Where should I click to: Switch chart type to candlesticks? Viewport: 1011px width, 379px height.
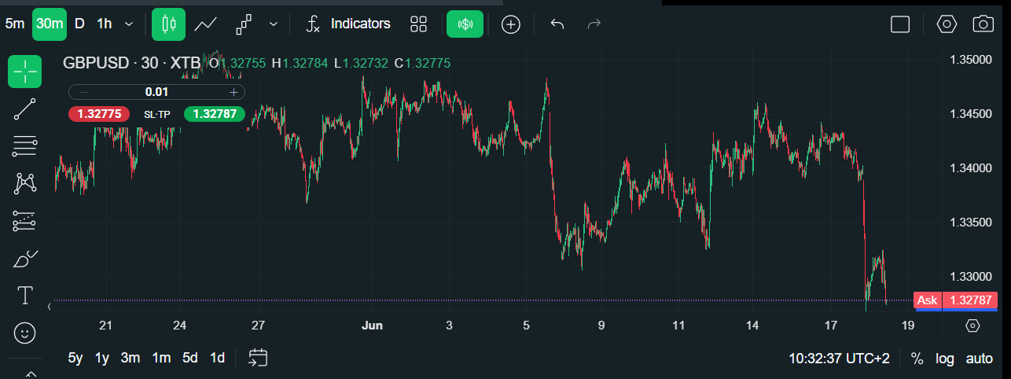168,24
